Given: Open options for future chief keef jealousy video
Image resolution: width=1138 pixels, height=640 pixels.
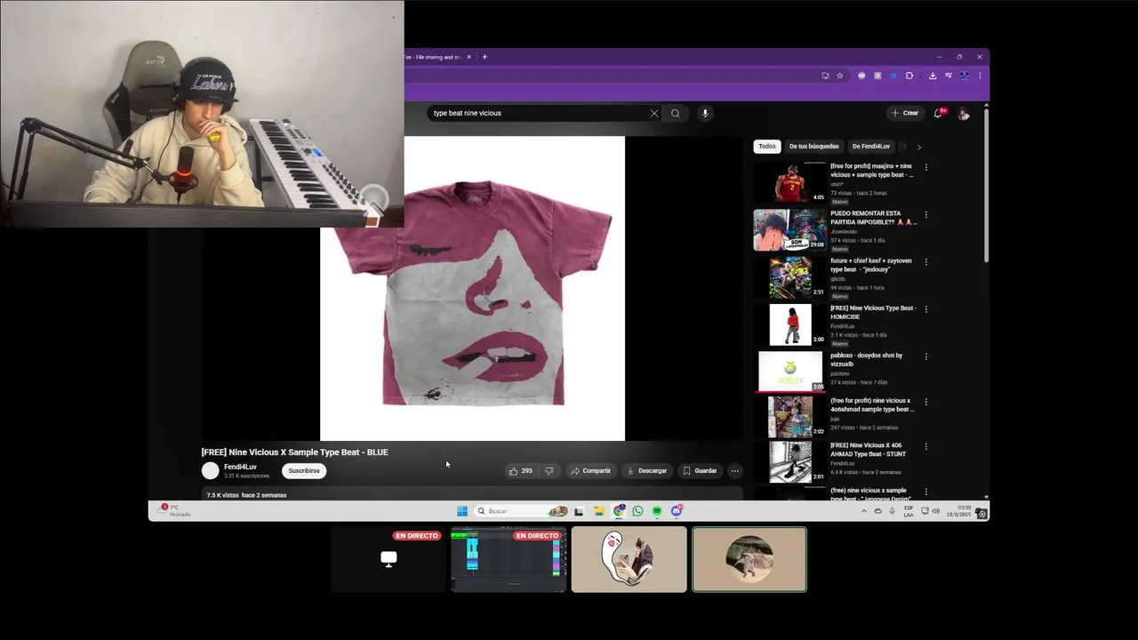Looking at the screenshot, I should pyautogui.click(x=926, y=262).
